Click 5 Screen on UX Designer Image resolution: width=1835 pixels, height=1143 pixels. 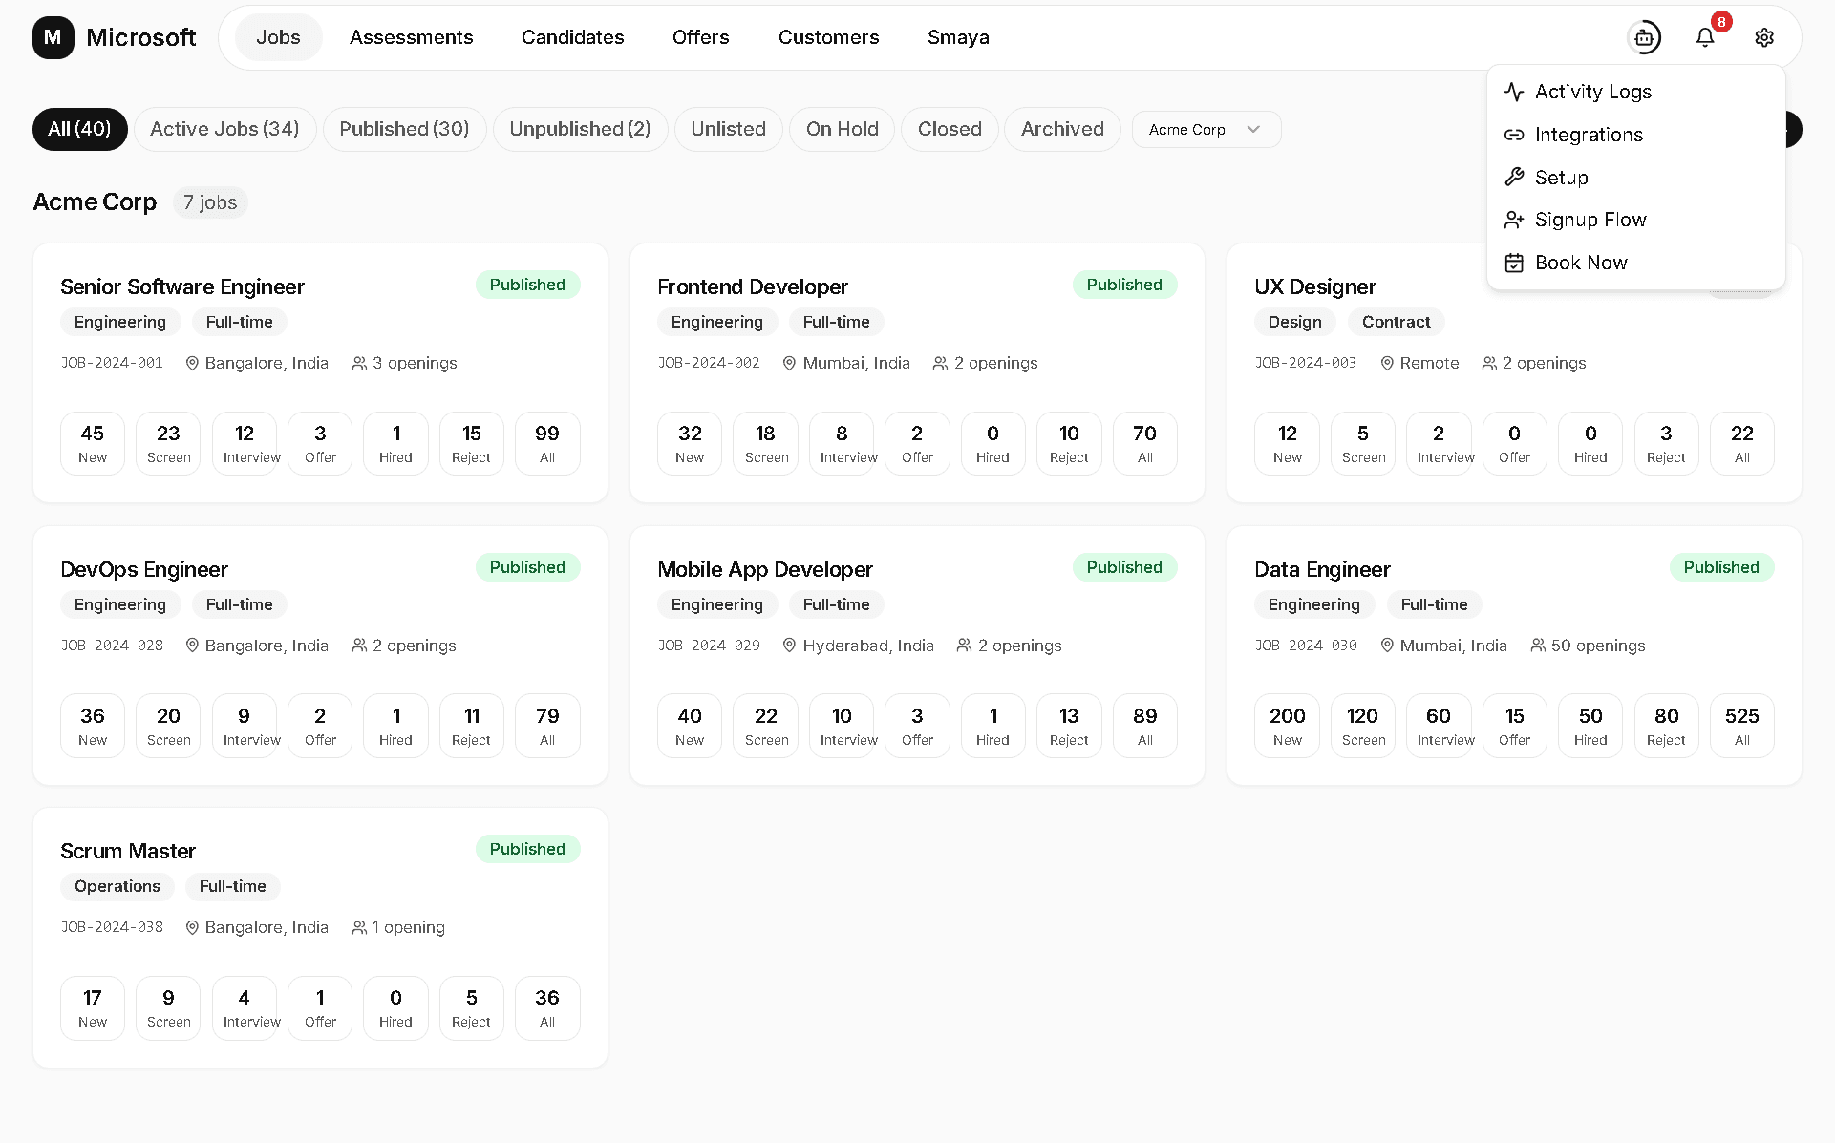pos(1363,443)
